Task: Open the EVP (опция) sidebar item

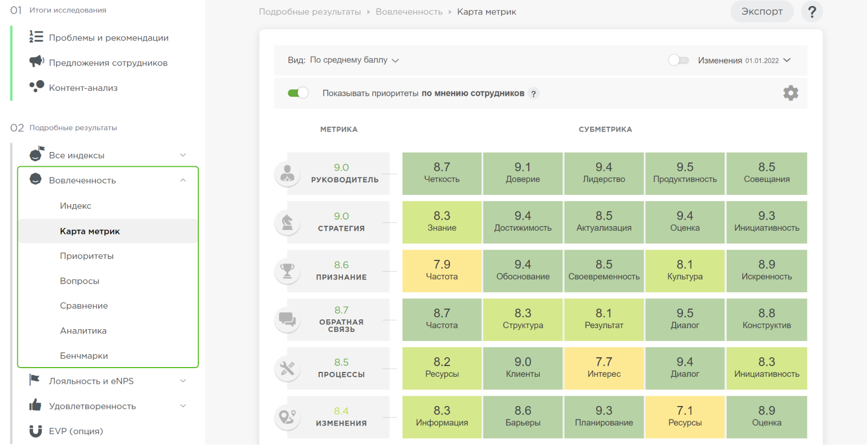Action: coord(76,431)
